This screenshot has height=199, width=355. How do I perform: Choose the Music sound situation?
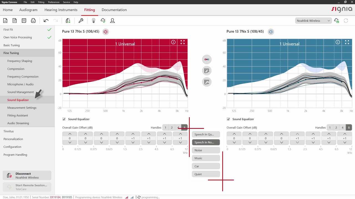coord(206,158)
